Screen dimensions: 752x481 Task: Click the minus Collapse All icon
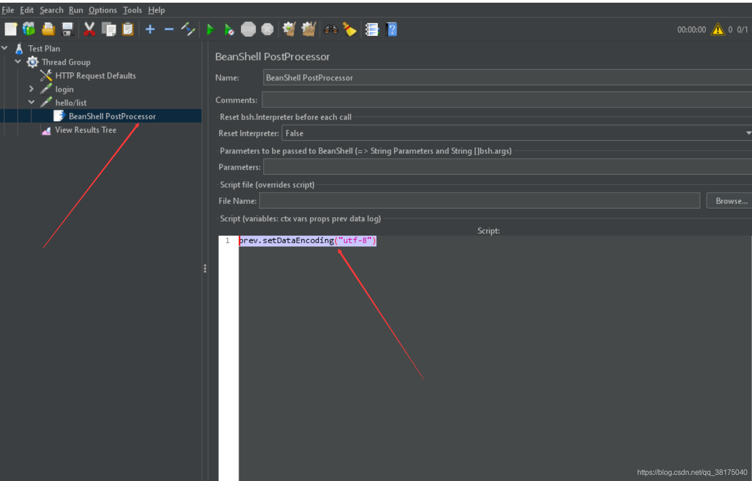(x=169, y=29)
